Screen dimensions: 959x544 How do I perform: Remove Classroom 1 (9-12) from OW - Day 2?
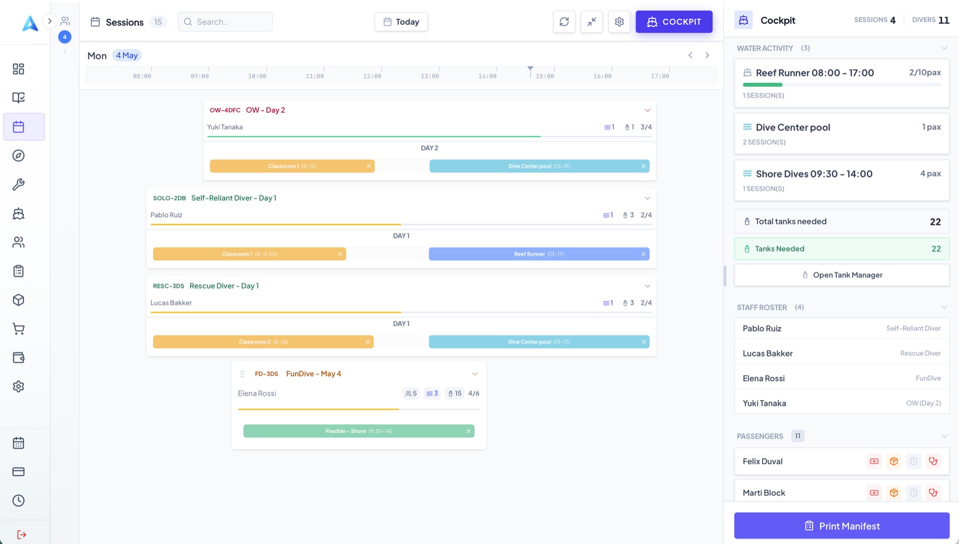tap(369, 166)
